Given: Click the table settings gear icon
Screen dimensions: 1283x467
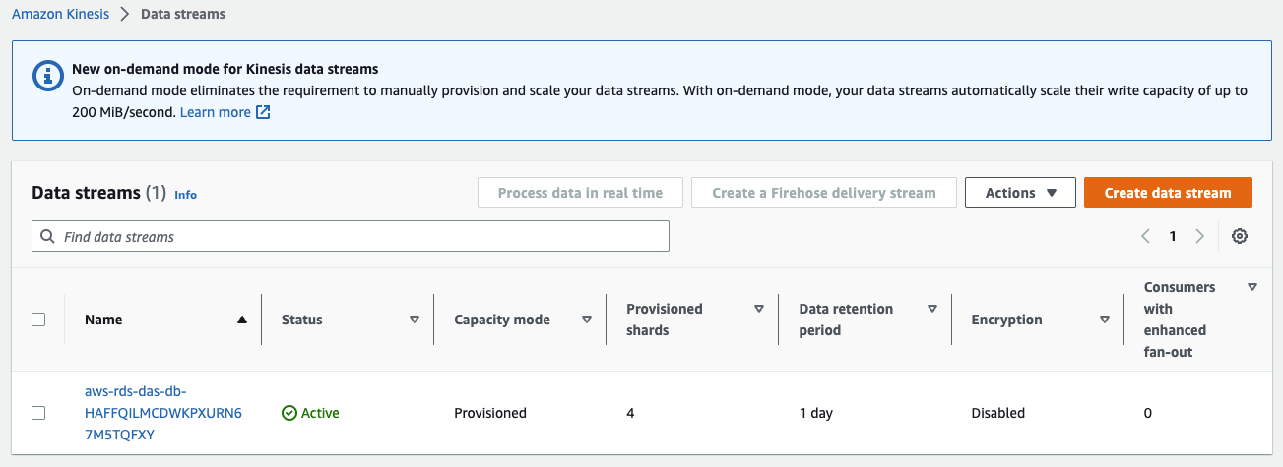Looking at the screenshot, I should click(1240, 236).
